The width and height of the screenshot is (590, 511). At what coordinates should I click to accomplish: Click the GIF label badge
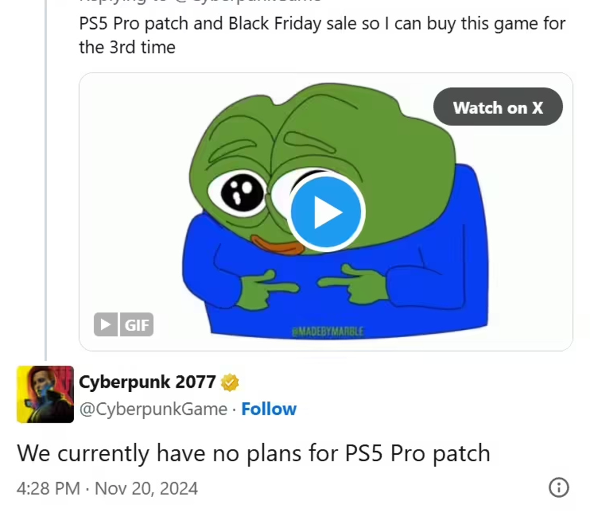[x=137, y=324]
